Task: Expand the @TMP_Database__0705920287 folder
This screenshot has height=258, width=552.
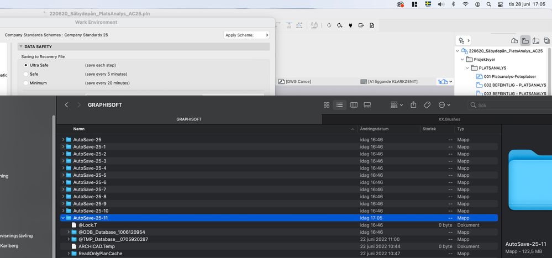Action: pyautogui.click(x=69, y=239)
